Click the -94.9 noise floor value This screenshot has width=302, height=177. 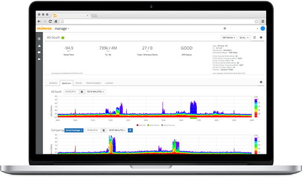(x=69, y=48)
